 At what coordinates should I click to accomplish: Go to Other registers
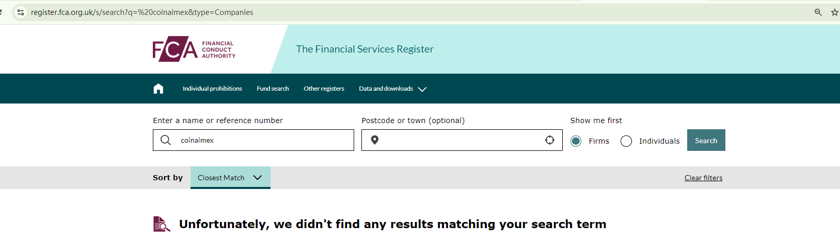click(x=324, y=89)
